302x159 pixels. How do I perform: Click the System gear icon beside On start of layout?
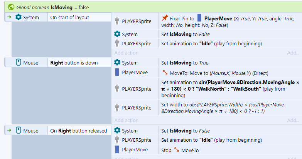[19, 17]
